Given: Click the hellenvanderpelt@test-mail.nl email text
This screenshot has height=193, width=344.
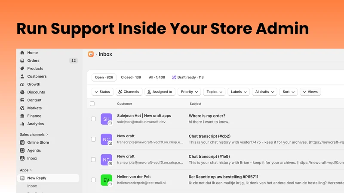Looking at the screenshot, I should [x=141, y=183].
